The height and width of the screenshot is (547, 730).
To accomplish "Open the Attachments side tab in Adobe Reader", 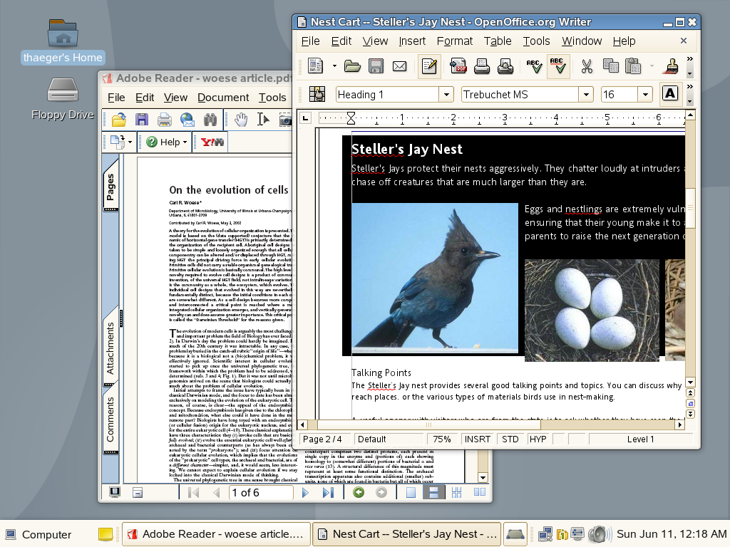I will [x=110, y=348].
